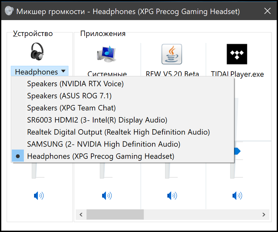Click the volume mixer title bar speaker icon
This screenshot has height=232, width=278.
coord(9,11)
